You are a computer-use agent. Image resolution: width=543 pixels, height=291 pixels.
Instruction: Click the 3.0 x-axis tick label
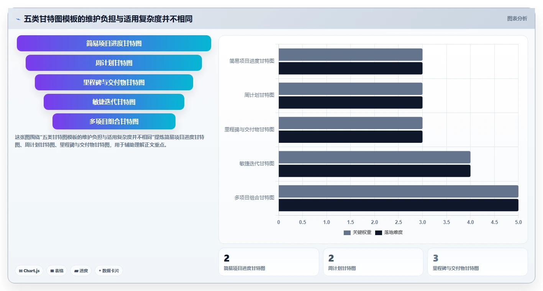[x=422, y=222]
